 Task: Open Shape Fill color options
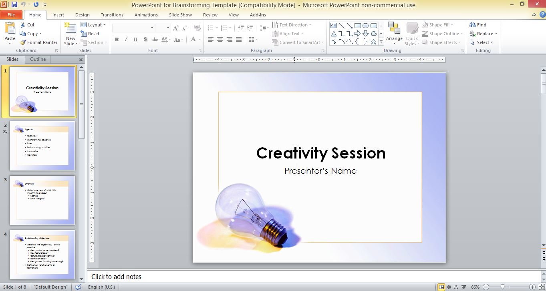click(x=438, y=25)
